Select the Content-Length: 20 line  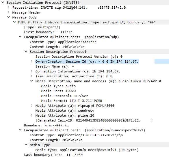56,140
